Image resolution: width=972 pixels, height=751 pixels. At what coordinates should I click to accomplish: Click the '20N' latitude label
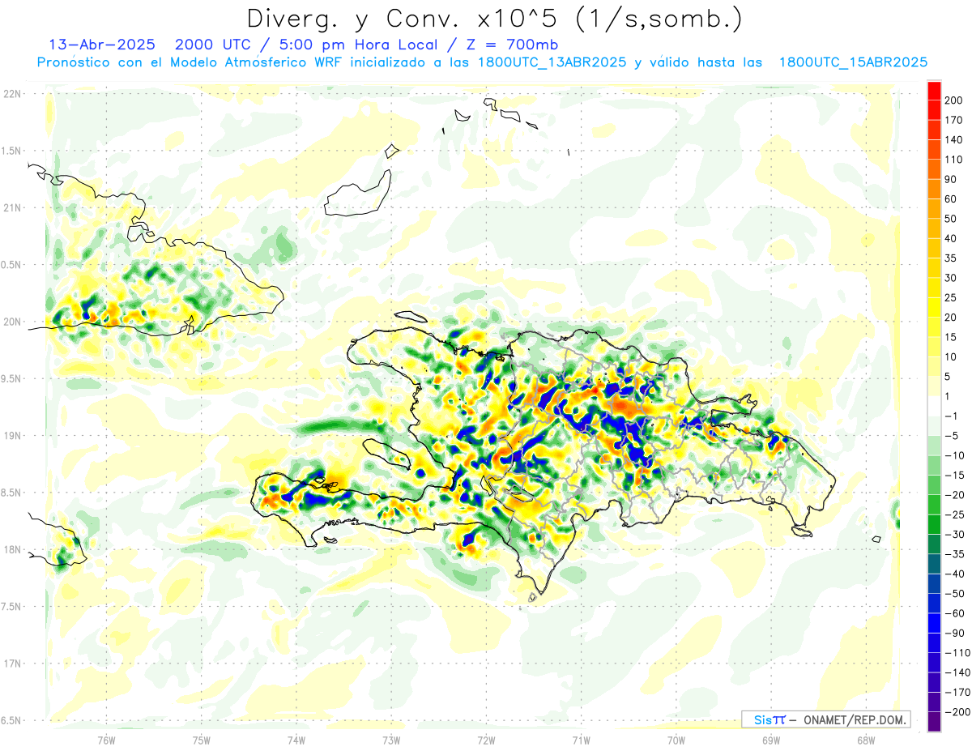tap(12, 322)
